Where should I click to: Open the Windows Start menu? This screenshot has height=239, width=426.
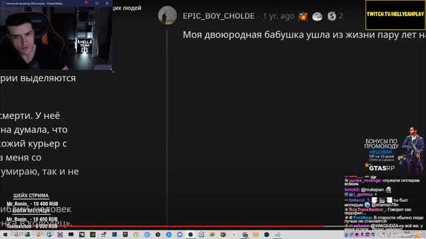(x=5, y=234)
